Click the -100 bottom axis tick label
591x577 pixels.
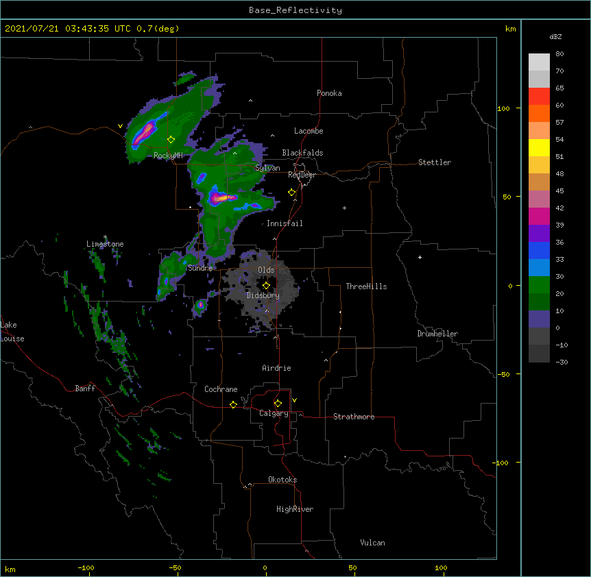pyautogui.click(x=86, y=567)
